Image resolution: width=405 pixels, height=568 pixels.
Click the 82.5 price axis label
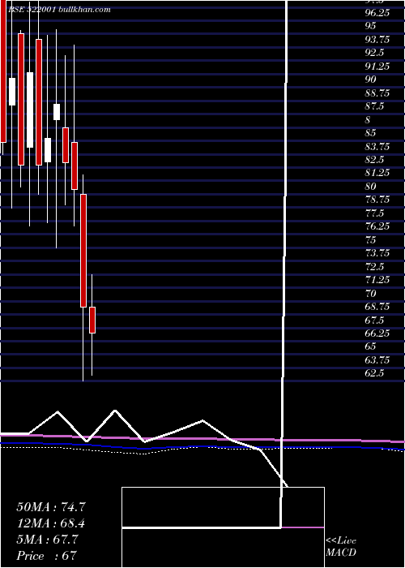pos(374,160)
